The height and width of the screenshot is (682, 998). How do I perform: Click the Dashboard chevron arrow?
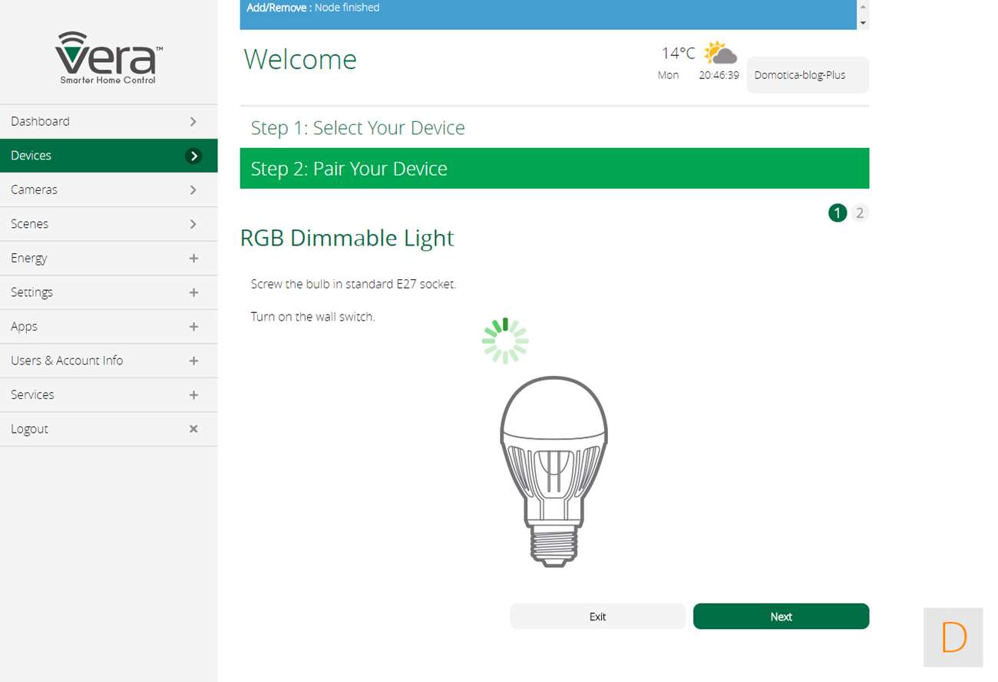(x=193, y=121)
